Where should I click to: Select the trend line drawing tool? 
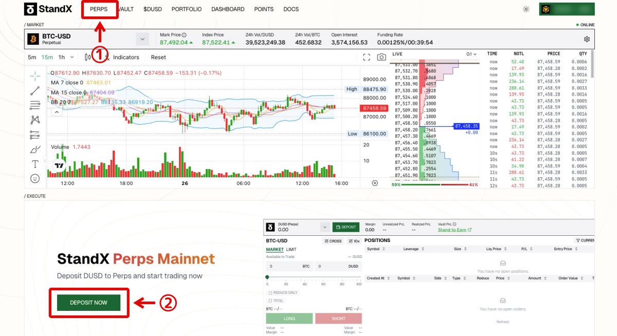pyautogui.click(x=34, y=91)
